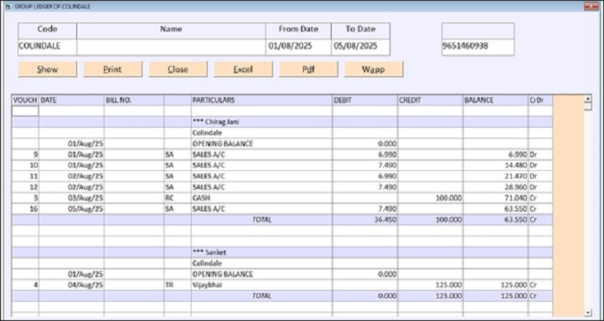Click the TR type cell
Image resolution: width=604 pixels, height=321 pixels.
click(178, 286)
